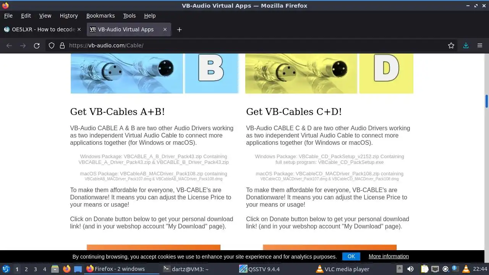Reload the current page
The height and width of the screenshot is (275, 489).
point(37,45)
